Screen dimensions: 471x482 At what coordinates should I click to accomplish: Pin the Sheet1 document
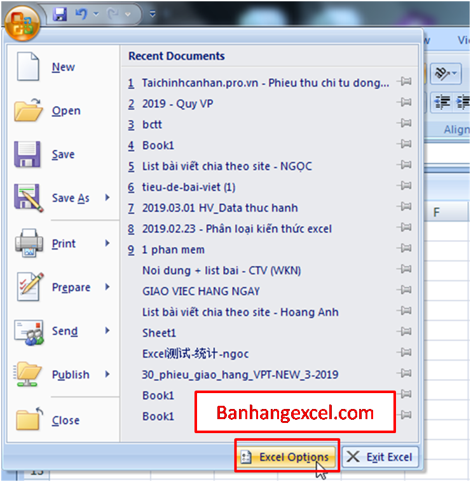[x=404, y=331]
